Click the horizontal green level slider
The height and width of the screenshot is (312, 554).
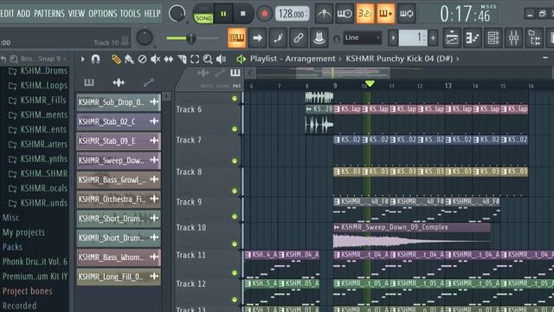(192, 38)
